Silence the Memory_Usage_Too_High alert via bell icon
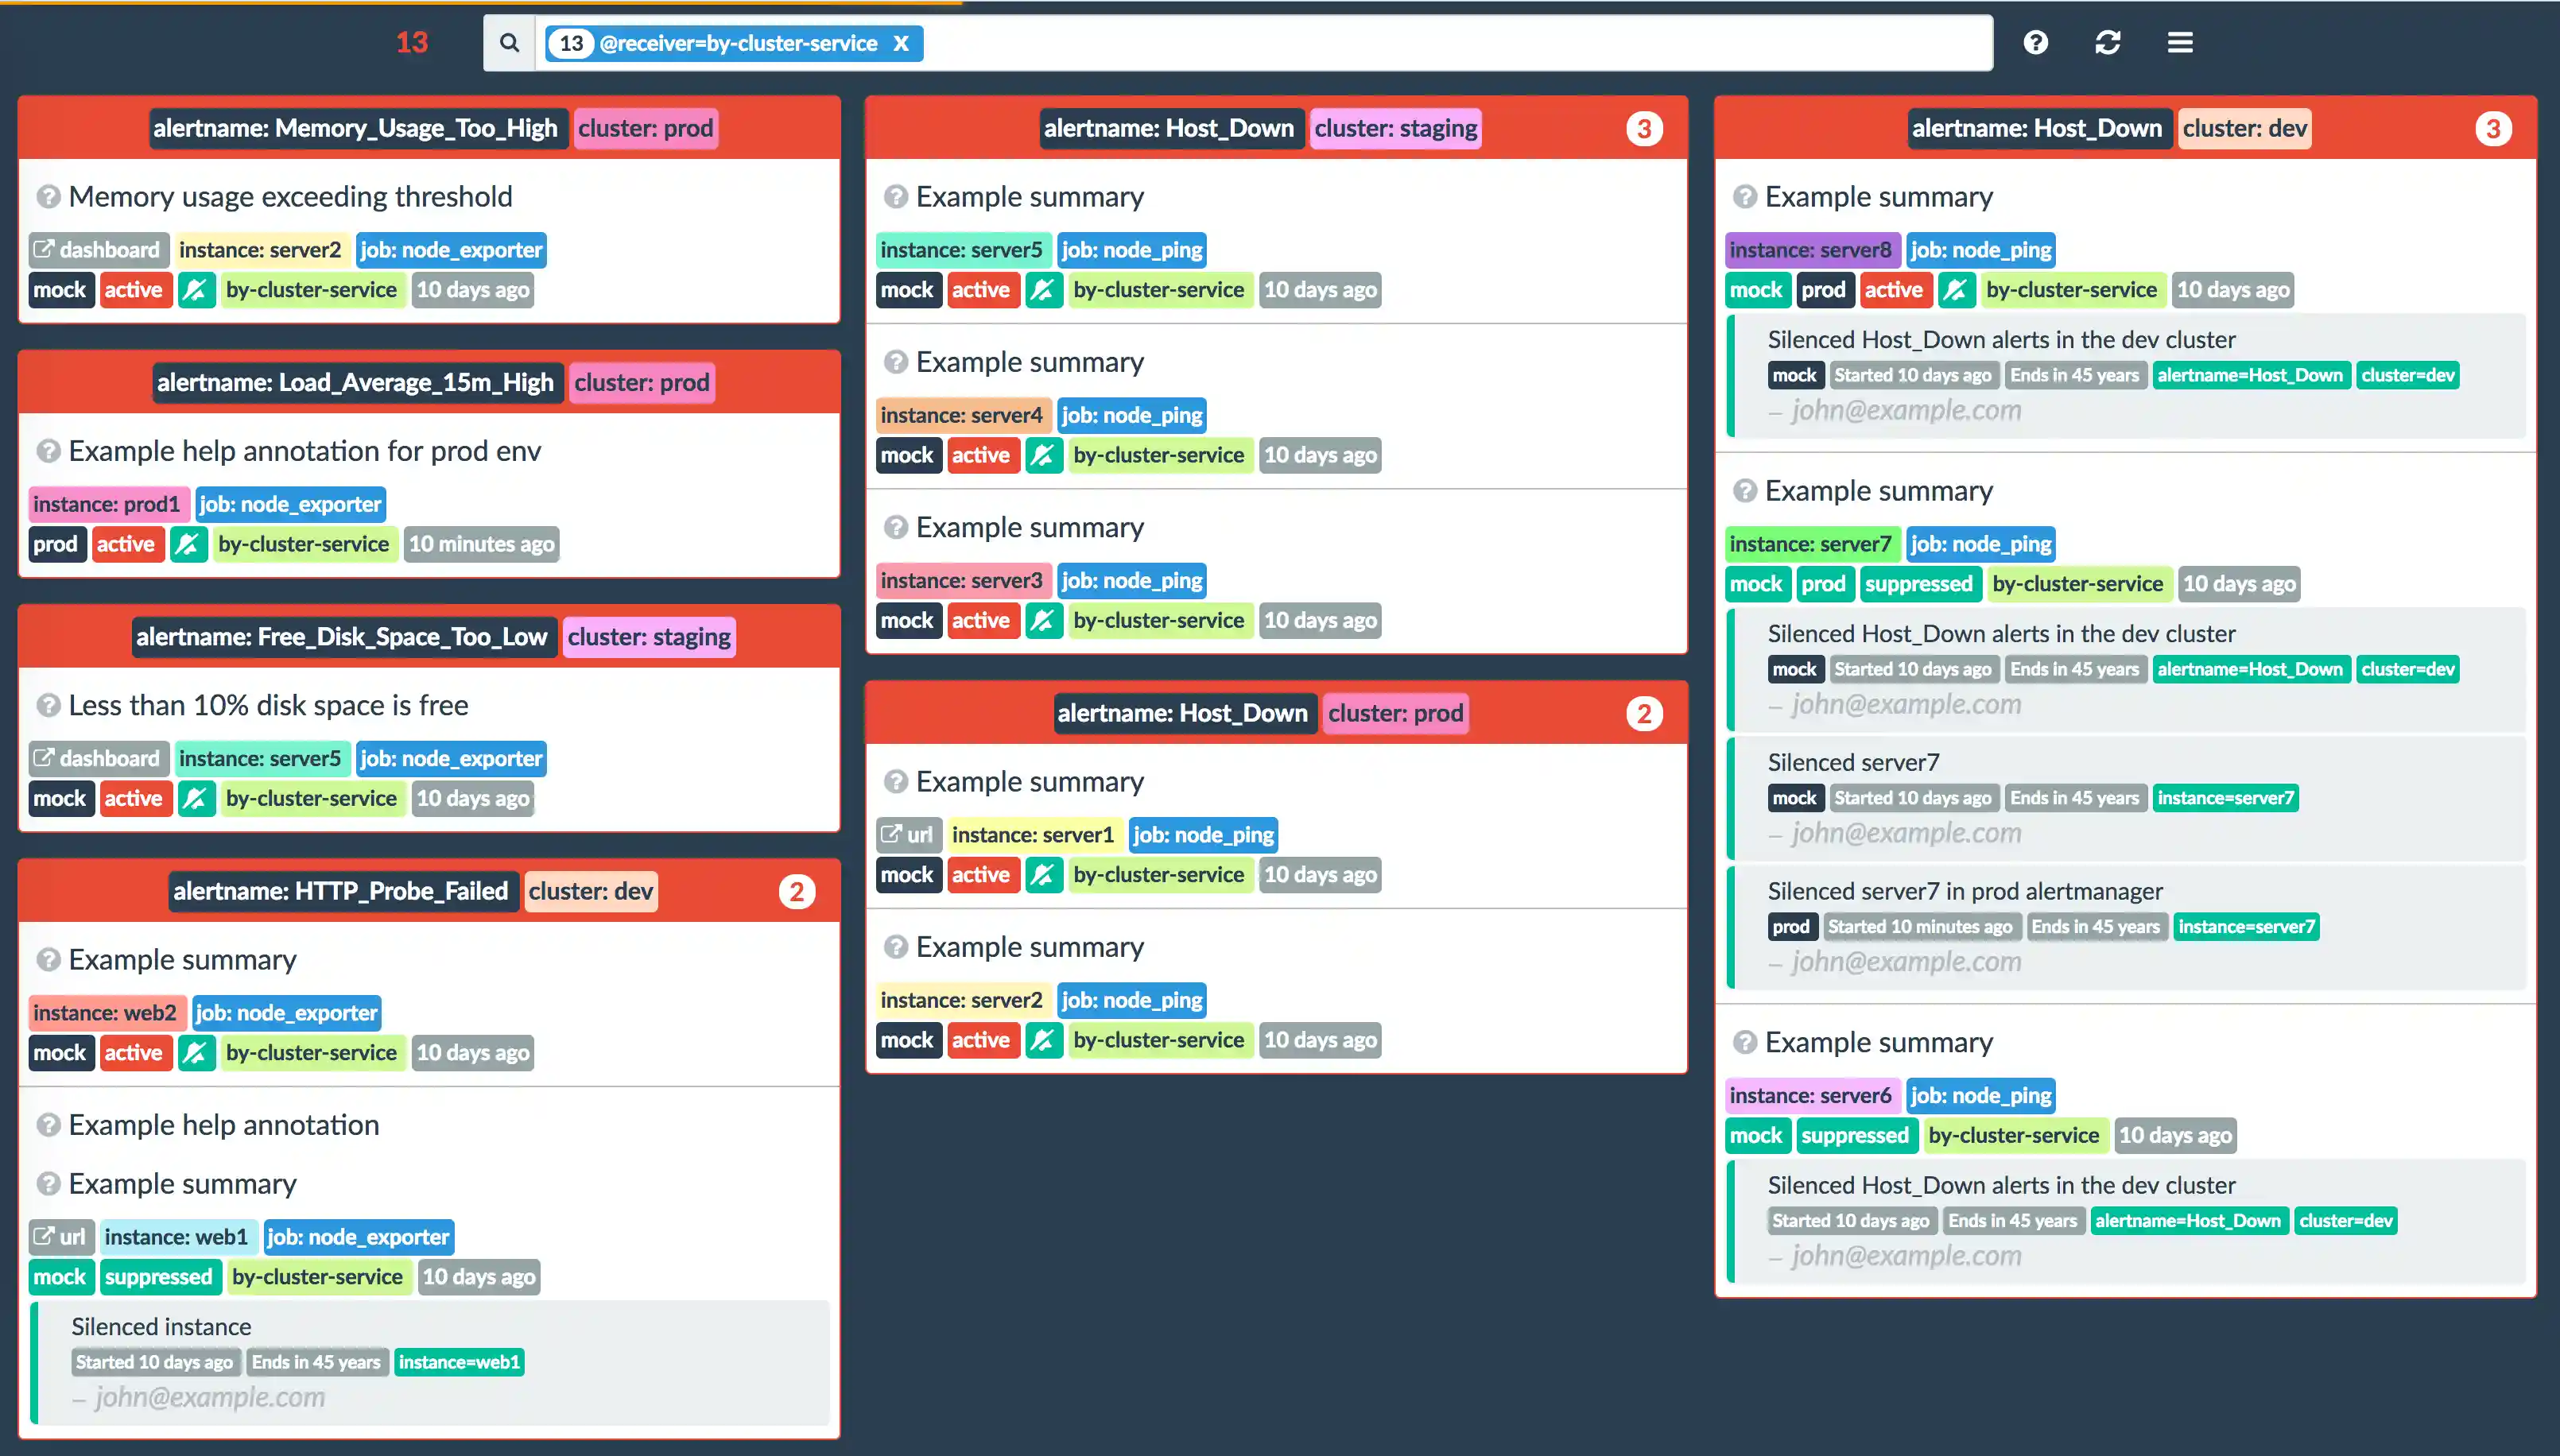The image size is (2560, 1456). click(196, 290)
